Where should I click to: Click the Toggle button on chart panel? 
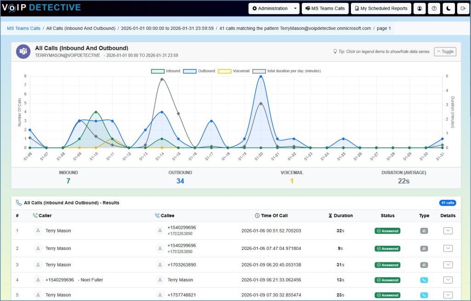click(x=445, y=52)
